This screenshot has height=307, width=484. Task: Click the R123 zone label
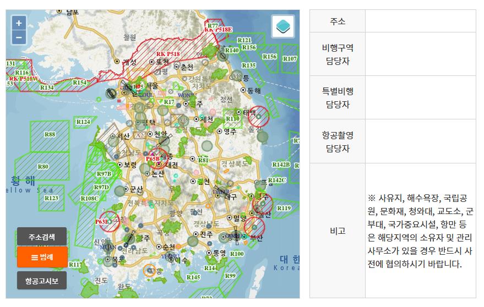(51, 198)
